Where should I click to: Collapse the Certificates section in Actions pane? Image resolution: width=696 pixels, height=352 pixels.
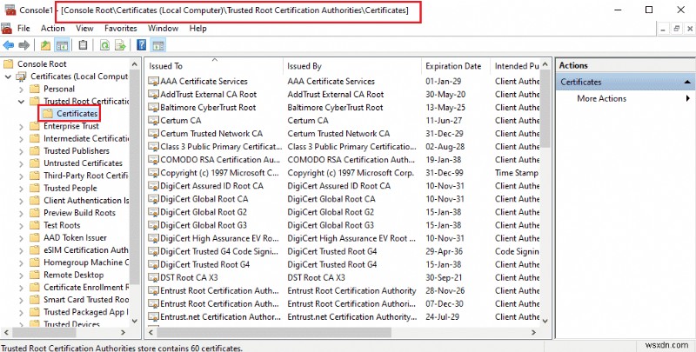tap(687, 82)
